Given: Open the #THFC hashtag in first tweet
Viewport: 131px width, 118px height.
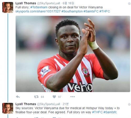Looking at the screenshot, I should (x=105, y=11).
